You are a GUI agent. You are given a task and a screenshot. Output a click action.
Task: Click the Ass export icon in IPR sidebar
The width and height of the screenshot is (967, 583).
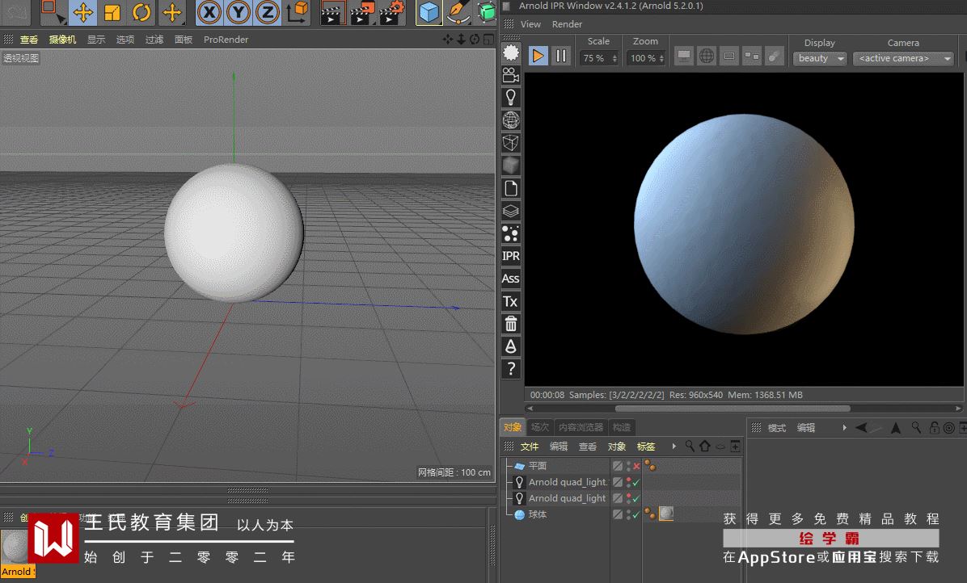(510, 279)
